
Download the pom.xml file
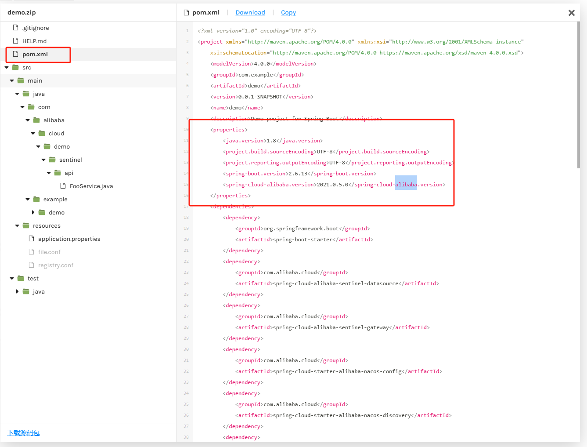click(x=250, y=12)
